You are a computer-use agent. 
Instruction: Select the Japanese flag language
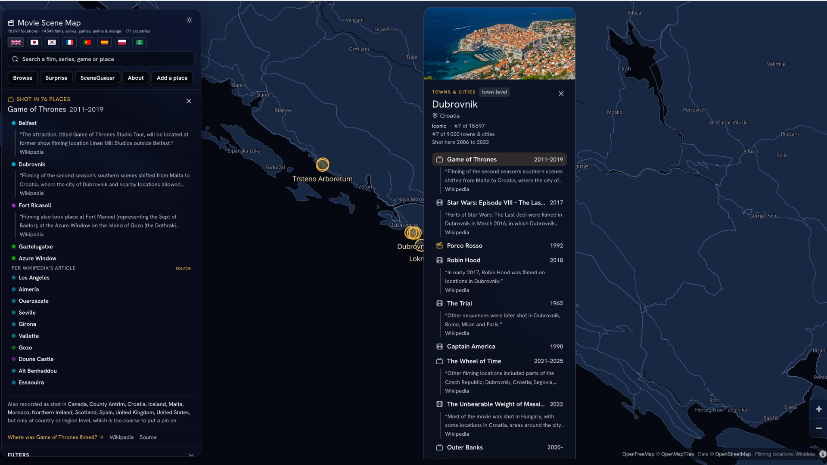[x=34, y=42]
